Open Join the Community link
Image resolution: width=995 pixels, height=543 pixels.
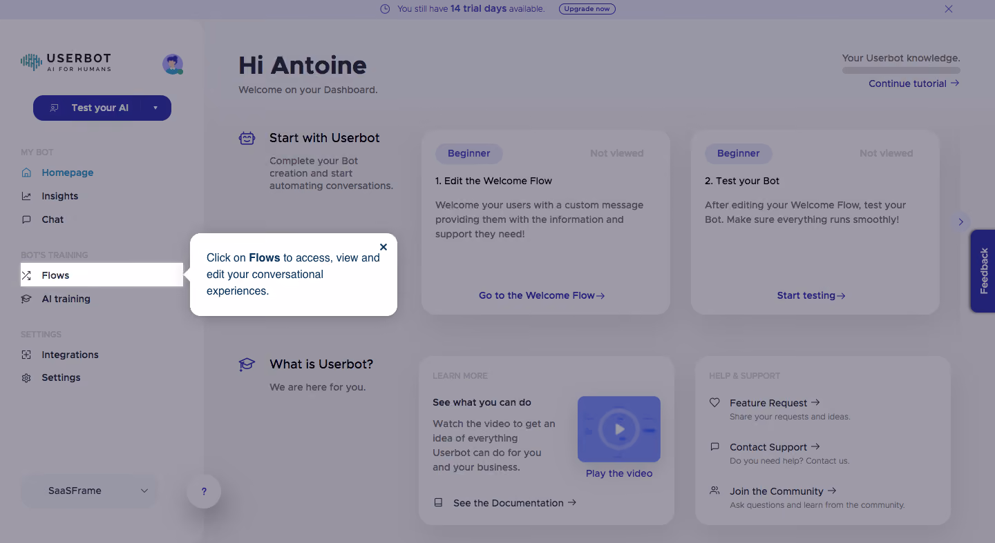point(783,491)
